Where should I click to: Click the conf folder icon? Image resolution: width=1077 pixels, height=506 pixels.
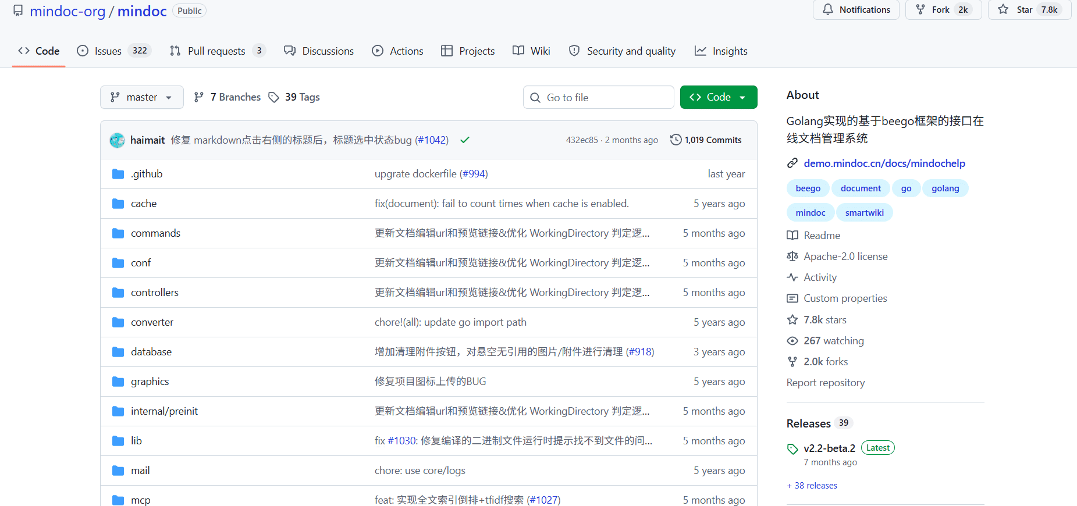(118, 263)
